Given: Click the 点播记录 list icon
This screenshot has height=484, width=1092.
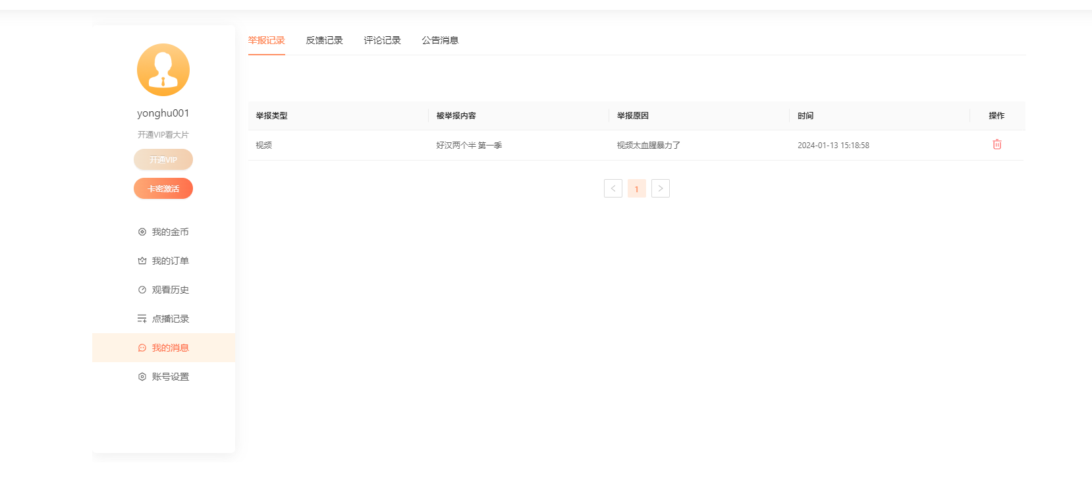Looking at the screenshot, I should coord(142,319).
